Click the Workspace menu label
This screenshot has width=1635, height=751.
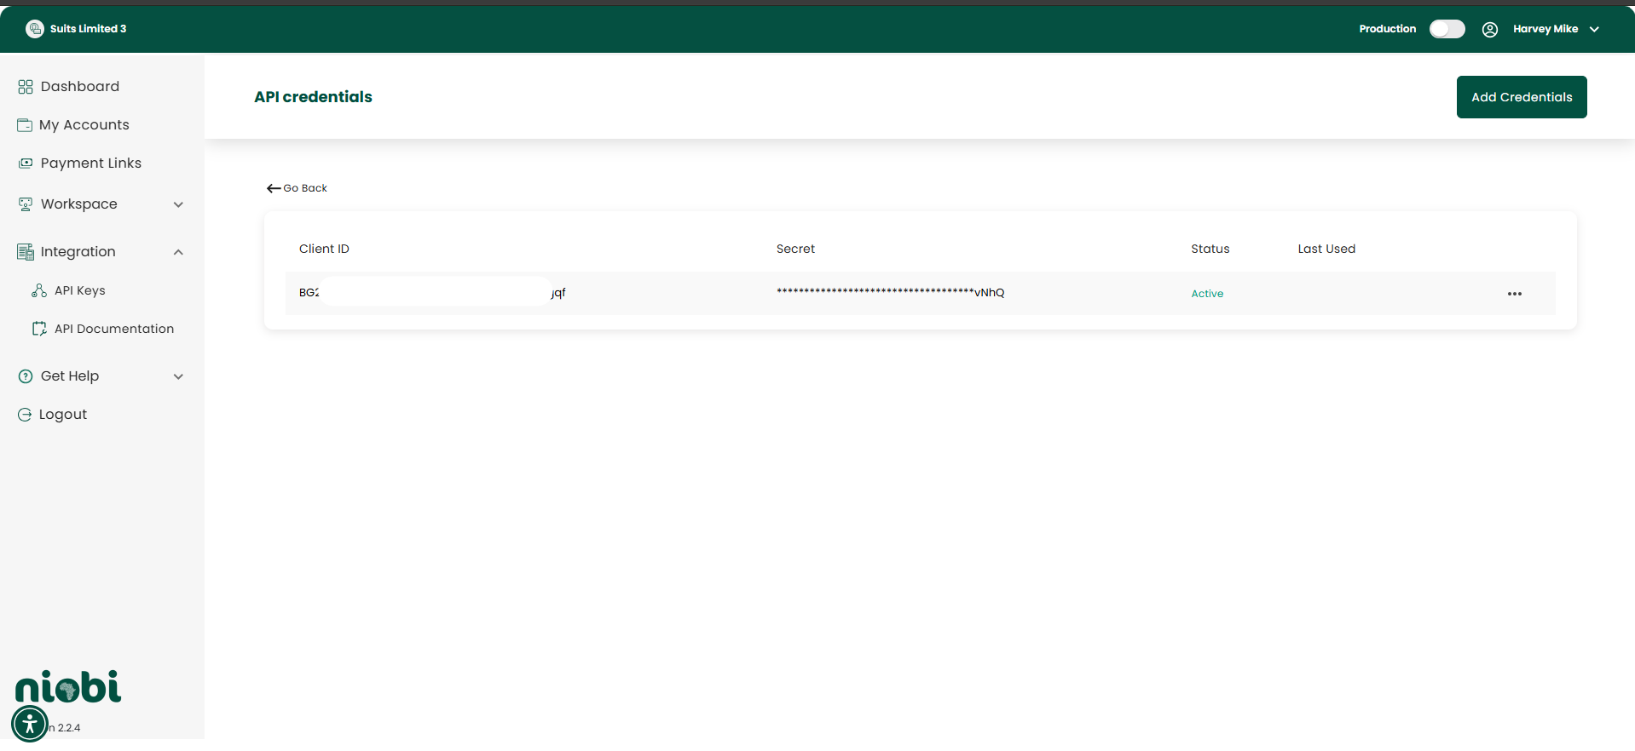pos(79,204)
